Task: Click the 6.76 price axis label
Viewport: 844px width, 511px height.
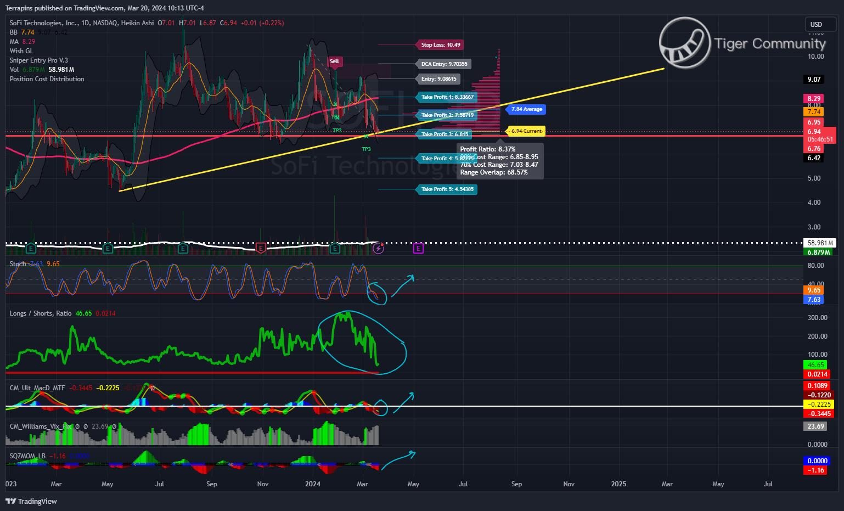Action: (814, 149)
